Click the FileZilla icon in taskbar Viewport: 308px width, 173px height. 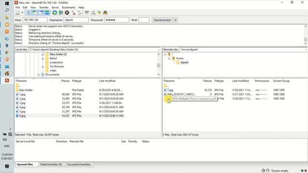pos(7,80)
